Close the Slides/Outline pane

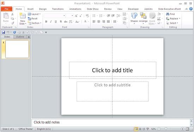(29, 37)
